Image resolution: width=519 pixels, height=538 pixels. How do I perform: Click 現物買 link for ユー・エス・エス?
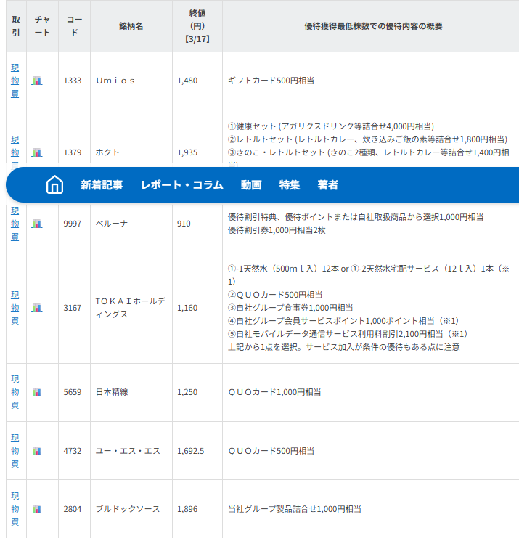tap(15, 451)
